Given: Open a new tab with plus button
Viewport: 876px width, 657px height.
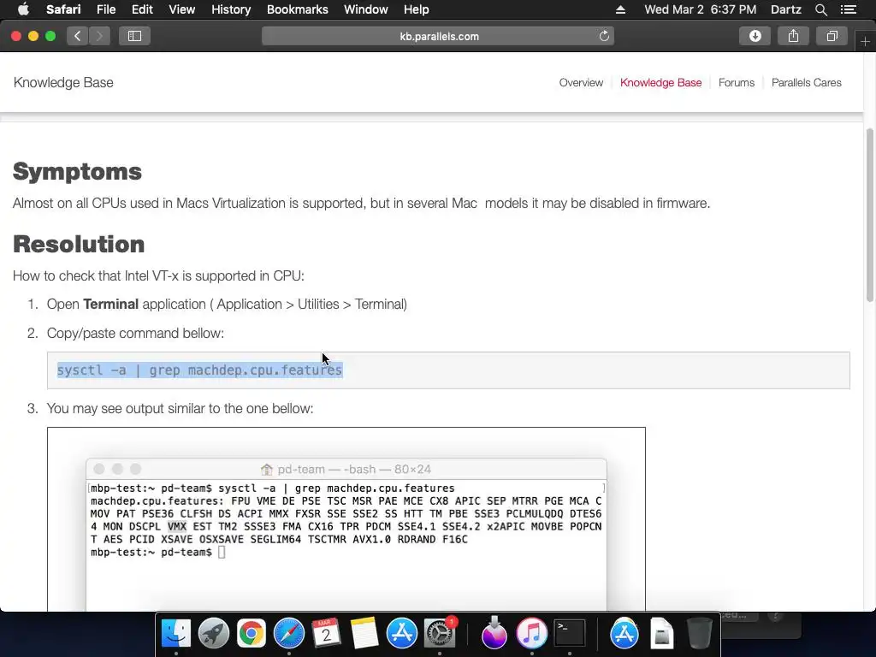Looking at the screenshot, I should tap(866, 41).
